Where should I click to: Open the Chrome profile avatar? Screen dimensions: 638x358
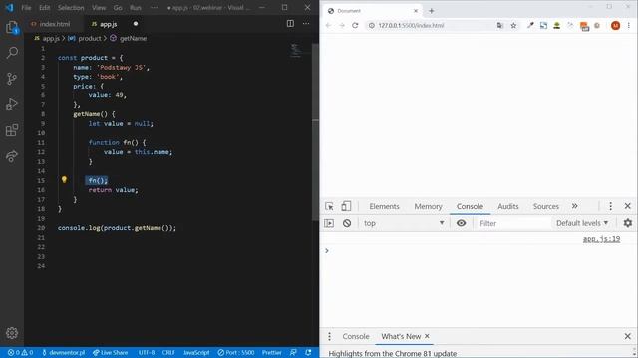pyautogui.click(x=615, y=25)
